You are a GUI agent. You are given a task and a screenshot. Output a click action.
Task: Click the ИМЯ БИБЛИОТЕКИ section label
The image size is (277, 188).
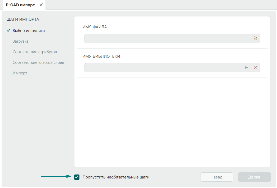point(101,56)
